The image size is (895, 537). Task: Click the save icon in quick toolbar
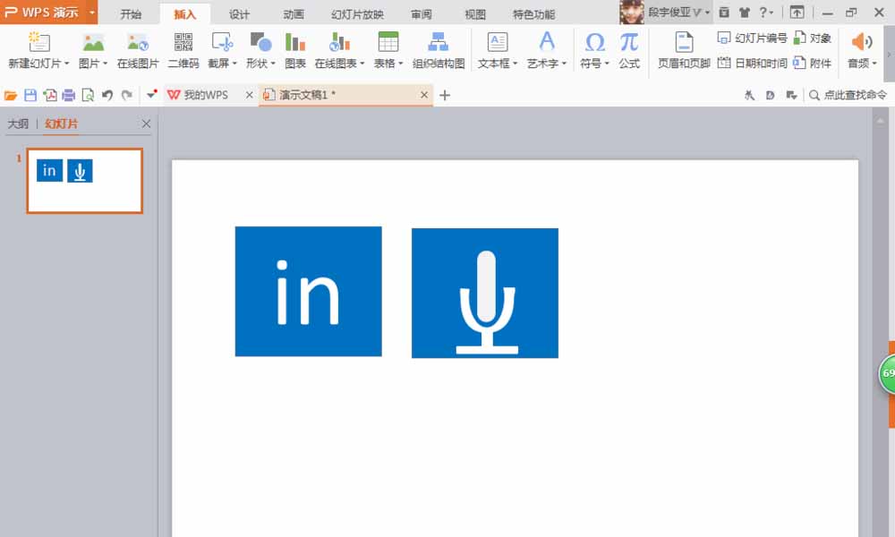point(30,95)
